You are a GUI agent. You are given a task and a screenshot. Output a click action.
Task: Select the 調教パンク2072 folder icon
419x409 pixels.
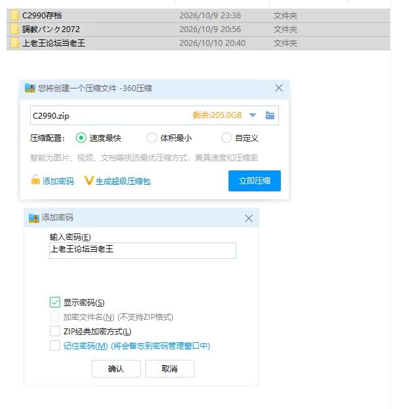point(14,29)
